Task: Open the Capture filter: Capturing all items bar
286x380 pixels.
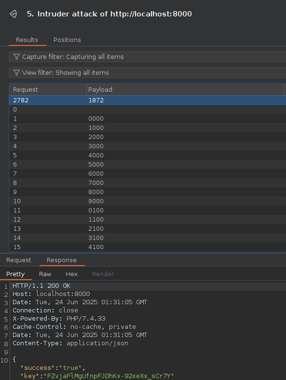Action: pos(147,56)
